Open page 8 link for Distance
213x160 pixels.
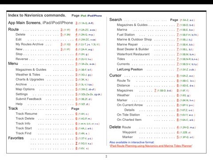(177, 85)
